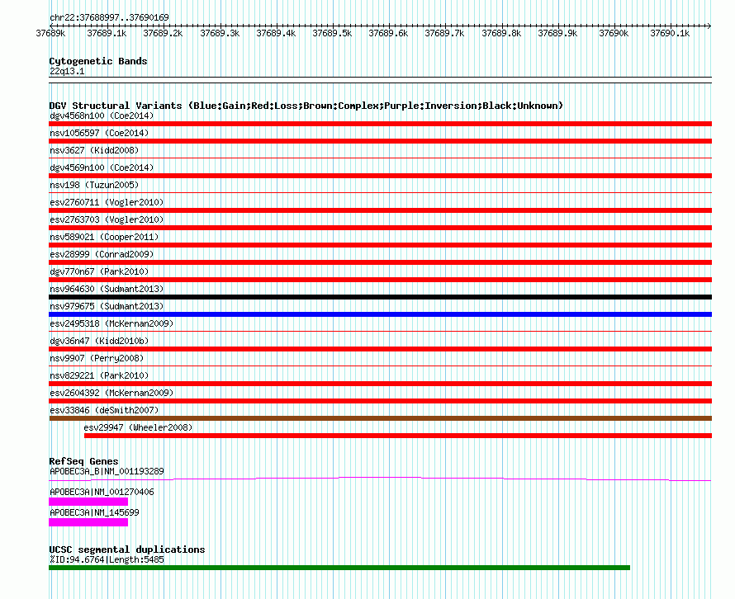Click the red bar under esv29947
735x599 pixels.
pos(398,436)
